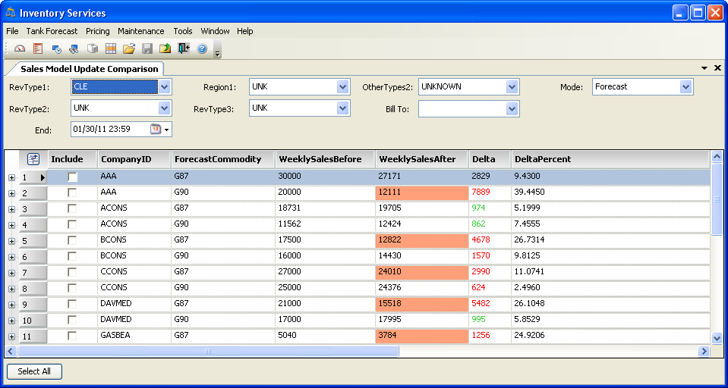
Task: Check the Include box for row 1 AAA
Action: (72, 177)
